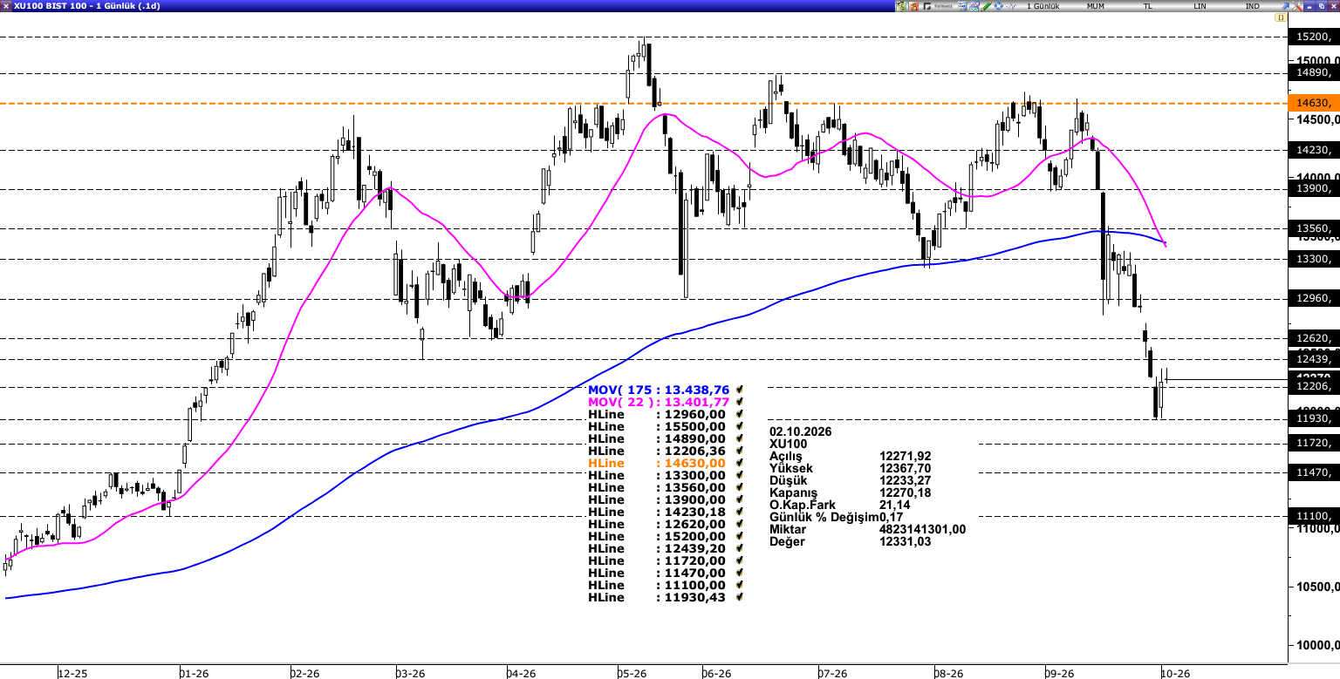Click the 12620 price axis label
The width and height of the screenshot is (1340, 679).
click(x=1313, y=338)
